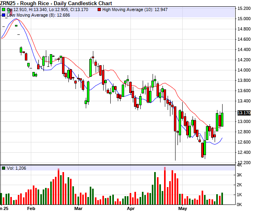Select the May label on the date axis

point(182,208)
